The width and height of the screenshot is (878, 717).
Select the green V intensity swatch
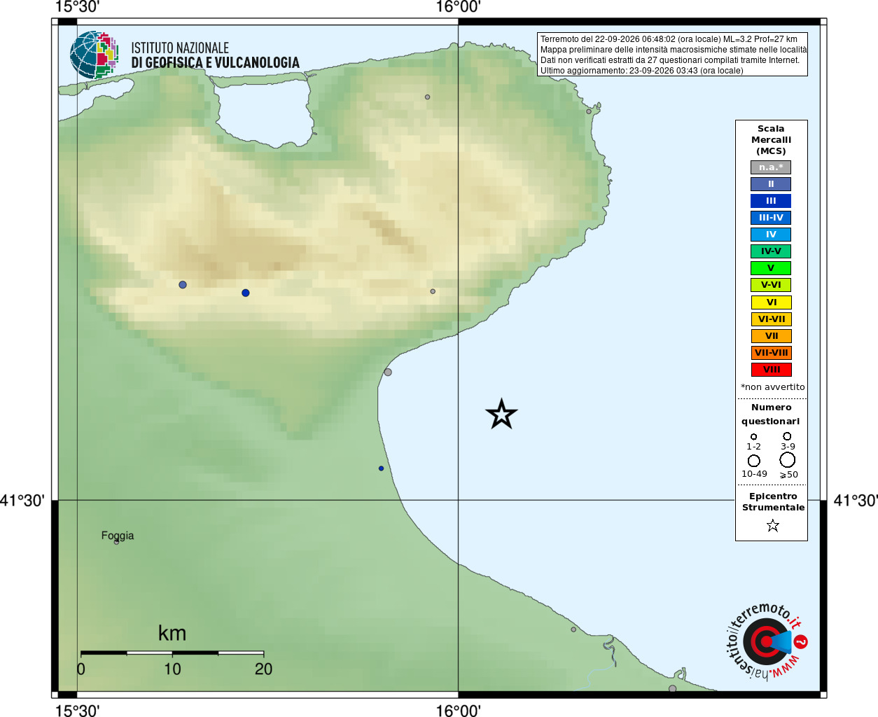coord(771,268)
